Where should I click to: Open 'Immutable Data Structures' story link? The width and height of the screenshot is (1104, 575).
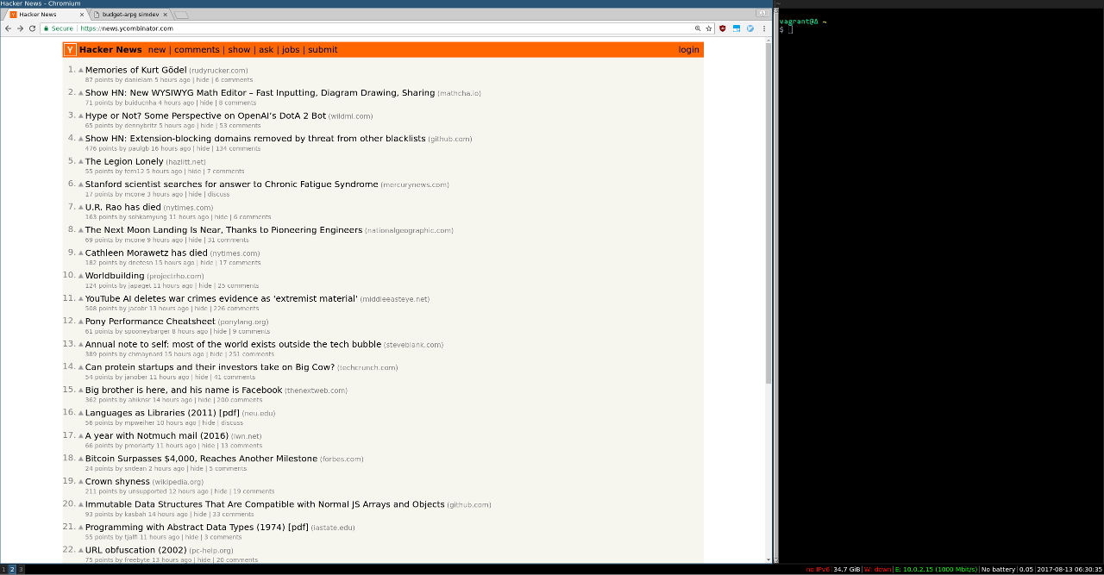click(265, 504)
